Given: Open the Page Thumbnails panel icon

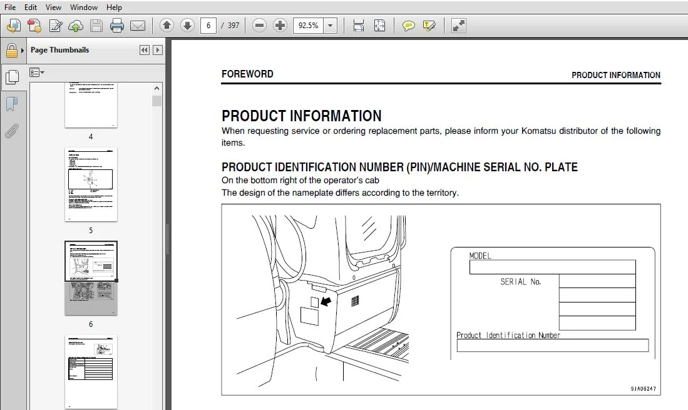Looking at the screenshot, I should [12, 77].
